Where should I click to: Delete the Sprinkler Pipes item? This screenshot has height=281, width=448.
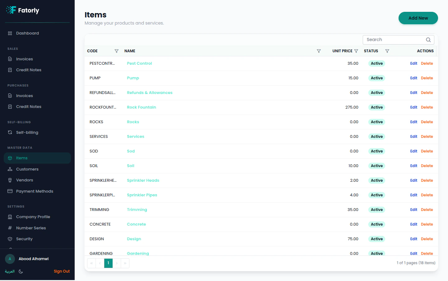[x=427, y=195]
